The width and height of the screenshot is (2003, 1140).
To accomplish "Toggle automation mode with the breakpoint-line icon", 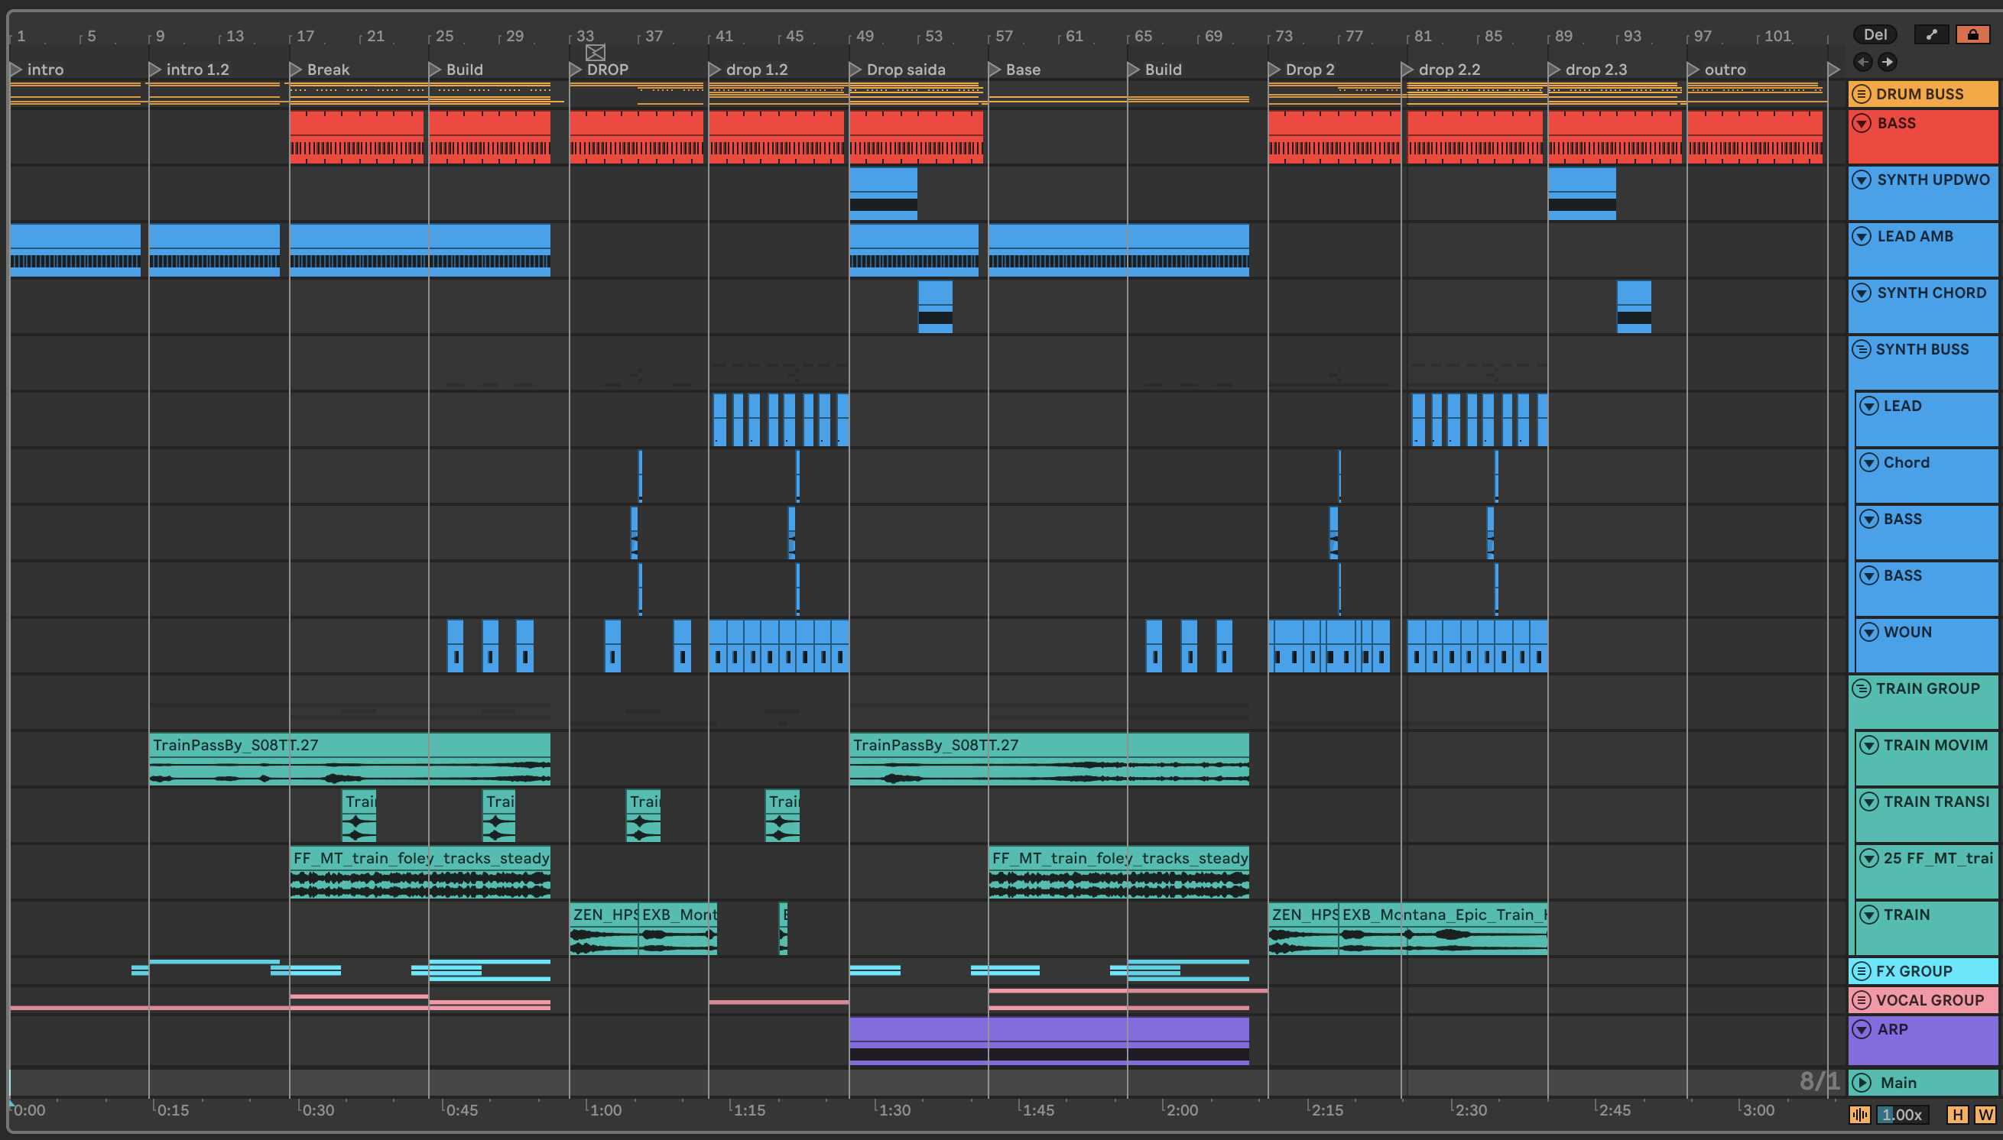I will click(x=1931, y=34).
